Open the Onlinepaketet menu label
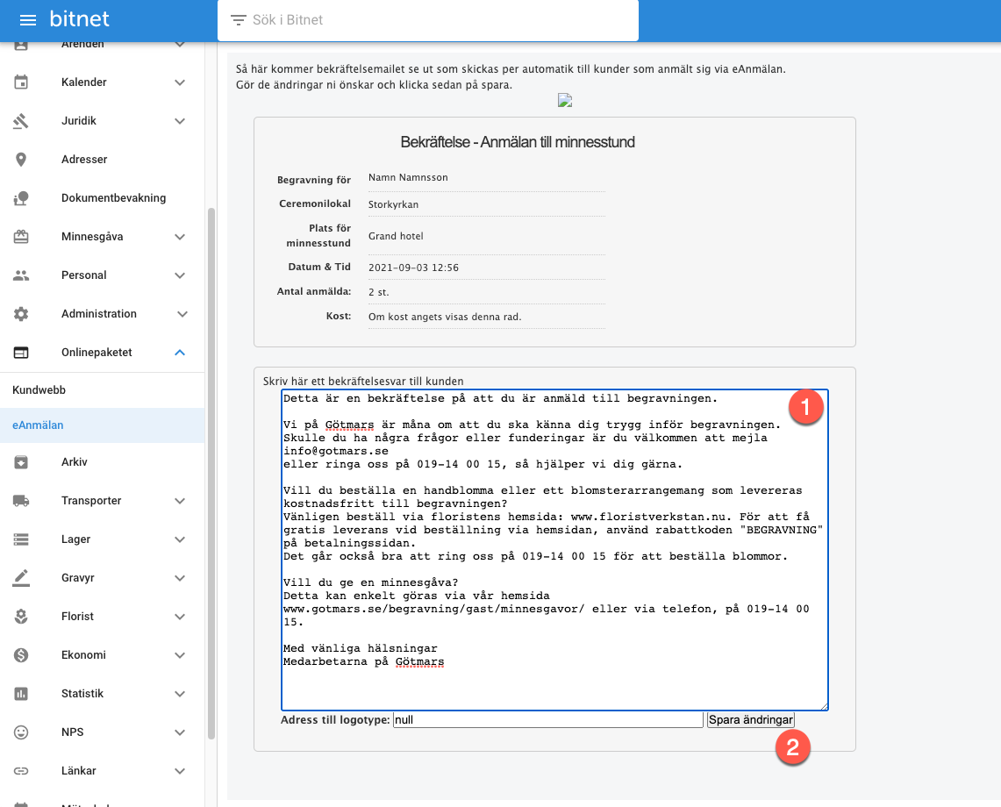The image size is (1001, 807). pyautogui.click(x=97, y=353)
